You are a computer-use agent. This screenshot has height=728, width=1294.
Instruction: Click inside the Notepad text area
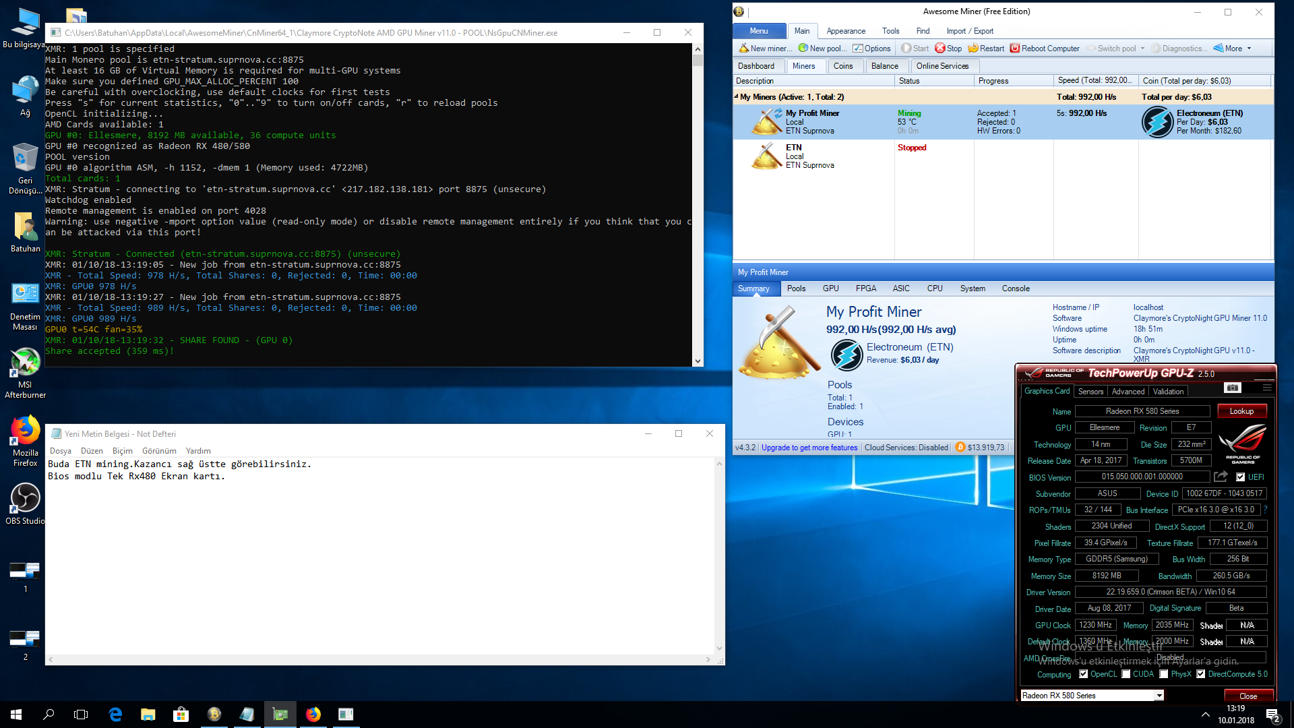381,556
